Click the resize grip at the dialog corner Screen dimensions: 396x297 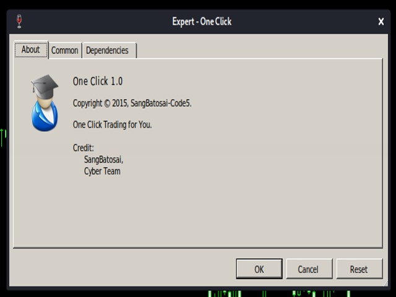tap(385, 283)
